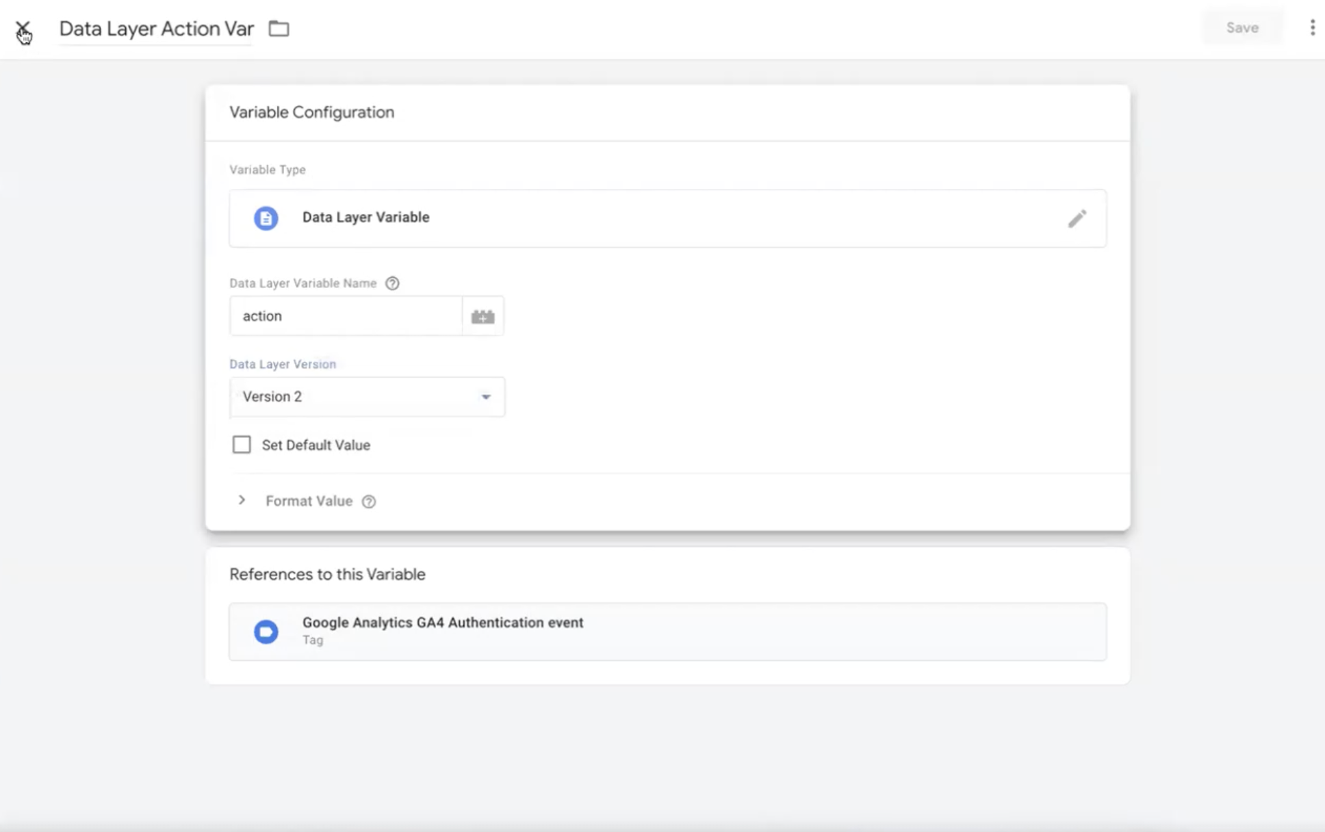Click the Save button
Screen dimensions: 1325x832
(x=1242, y=28)
